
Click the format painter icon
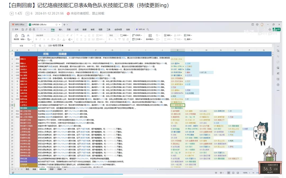16,36
